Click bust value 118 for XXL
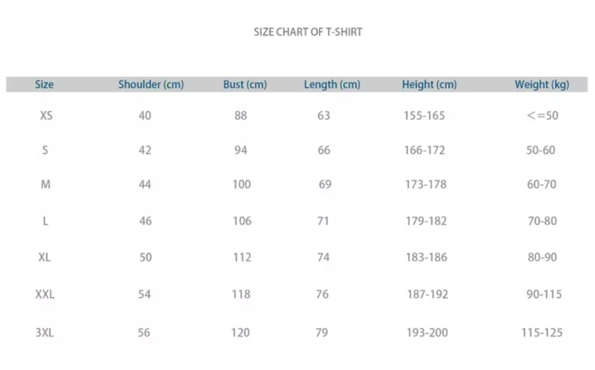The width and height of the screenshot is (595, 370). click(x=241, y=294)
